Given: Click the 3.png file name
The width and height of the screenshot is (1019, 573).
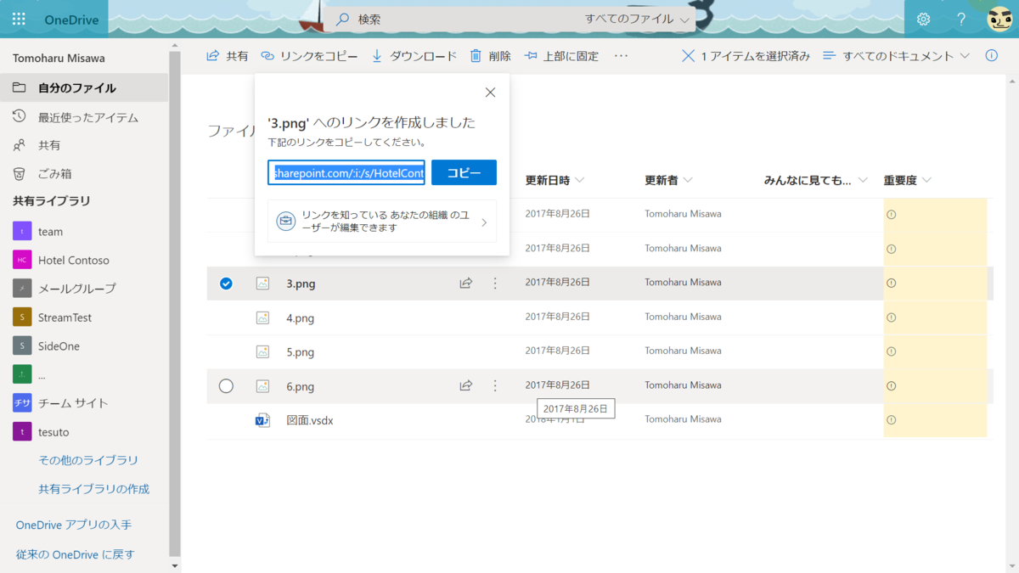Looking at the screenshot, I should pos(301,284).
